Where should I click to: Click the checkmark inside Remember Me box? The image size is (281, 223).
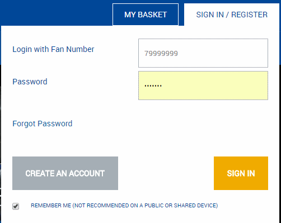16,206
